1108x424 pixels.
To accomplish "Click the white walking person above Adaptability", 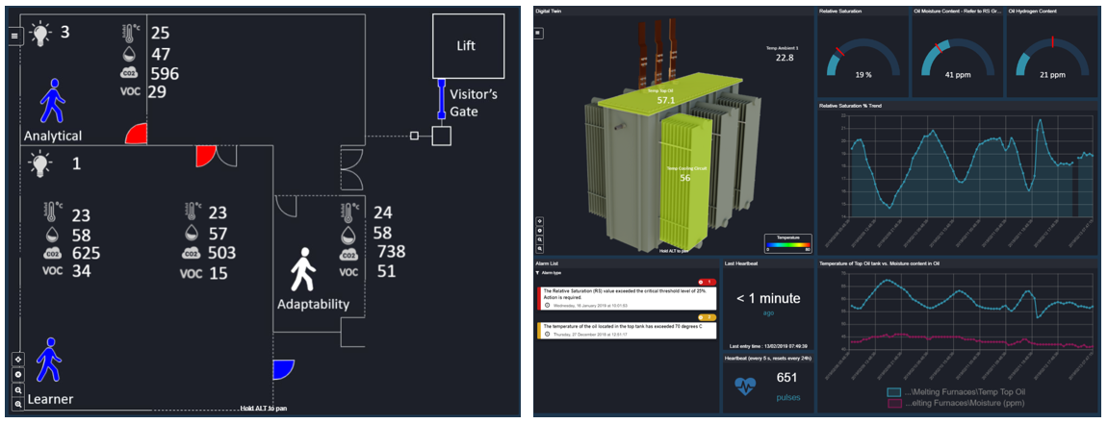I will 304,270.
